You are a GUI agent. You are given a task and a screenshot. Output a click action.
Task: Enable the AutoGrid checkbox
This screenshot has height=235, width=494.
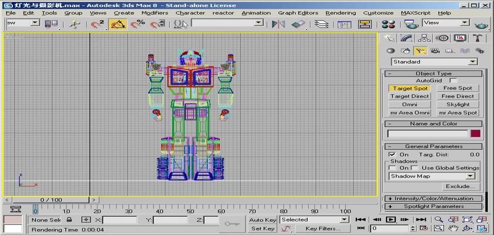click(x=453, y=80)
